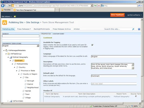Viewport: 144px width, 108px height.
Task: Click the browser refresh icon
Action: coord(95,6)
